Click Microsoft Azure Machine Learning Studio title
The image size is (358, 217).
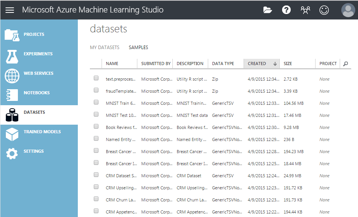[93, 10]
